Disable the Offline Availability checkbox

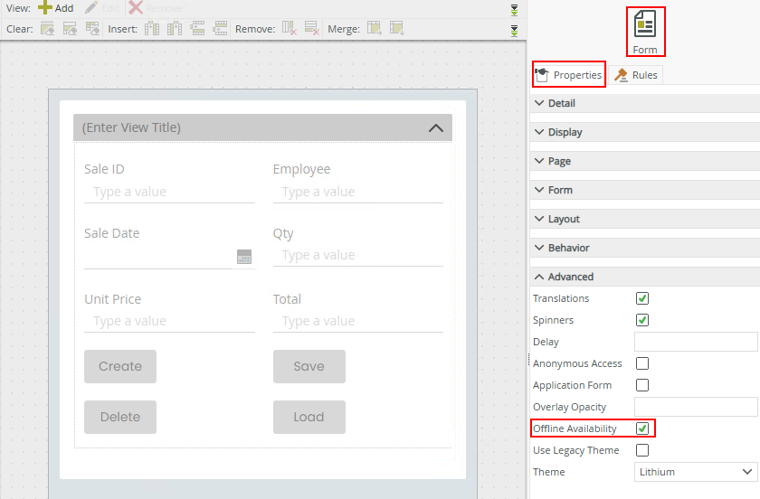coord(642,428)
